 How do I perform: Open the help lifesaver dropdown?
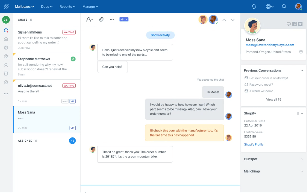point(269,7)
